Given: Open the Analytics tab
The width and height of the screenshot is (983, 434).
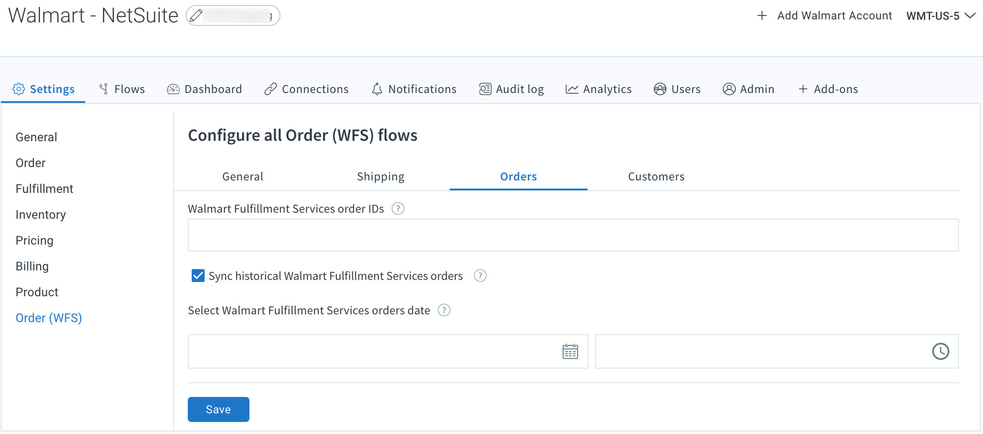Looking at the screenshot, I should (598, 89).
